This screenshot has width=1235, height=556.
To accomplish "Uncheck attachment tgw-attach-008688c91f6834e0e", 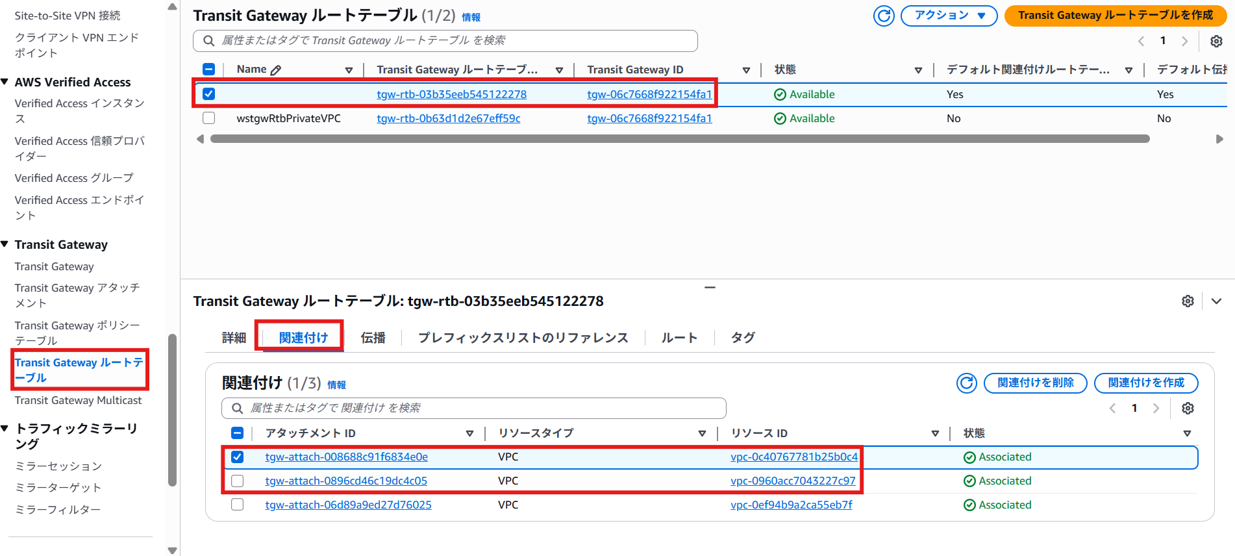I will pyautogui.click(x=238, y=457).
